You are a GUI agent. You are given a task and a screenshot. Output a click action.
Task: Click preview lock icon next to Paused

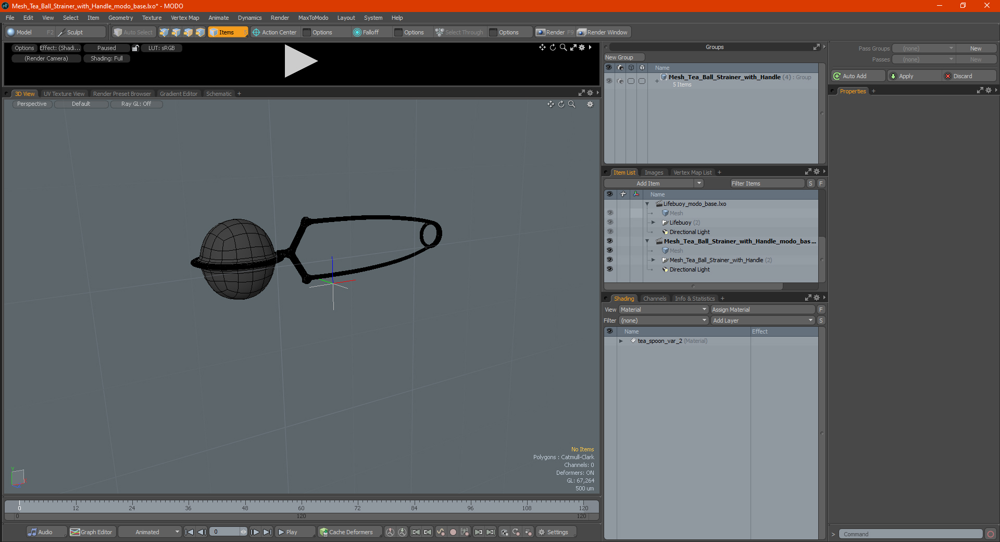click(135, 48)
